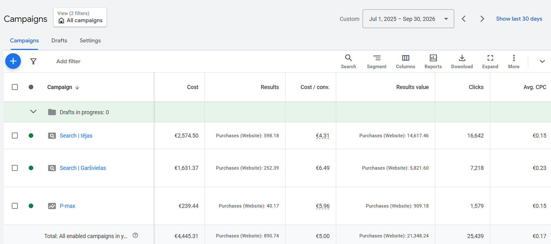Open the Search tool in table toolbar
Image resolution: width=551 pixels, height=244 pixels.
[349, 62]
